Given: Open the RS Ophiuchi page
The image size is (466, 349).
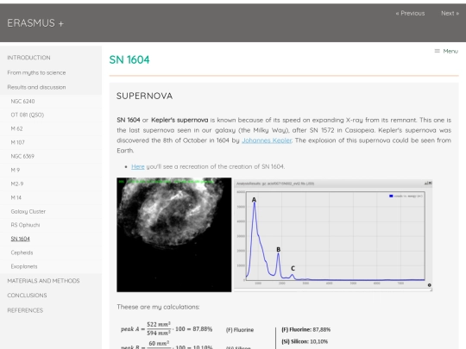Looking at the screenshot, I should [25, 225].
